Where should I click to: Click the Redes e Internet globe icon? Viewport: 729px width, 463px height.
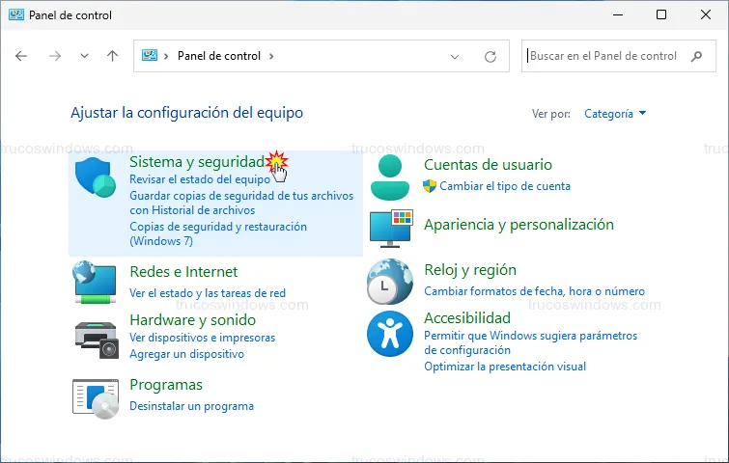click(97, 282)
